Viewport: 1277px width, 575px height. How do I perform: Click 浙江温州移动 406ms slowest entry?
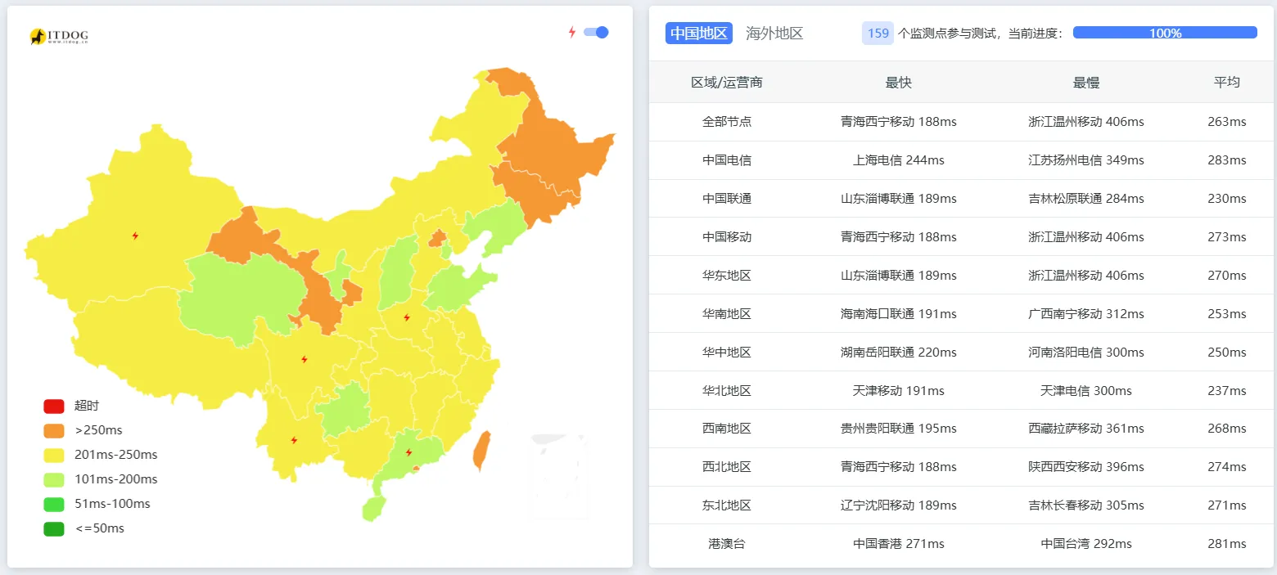[1086, 121]
